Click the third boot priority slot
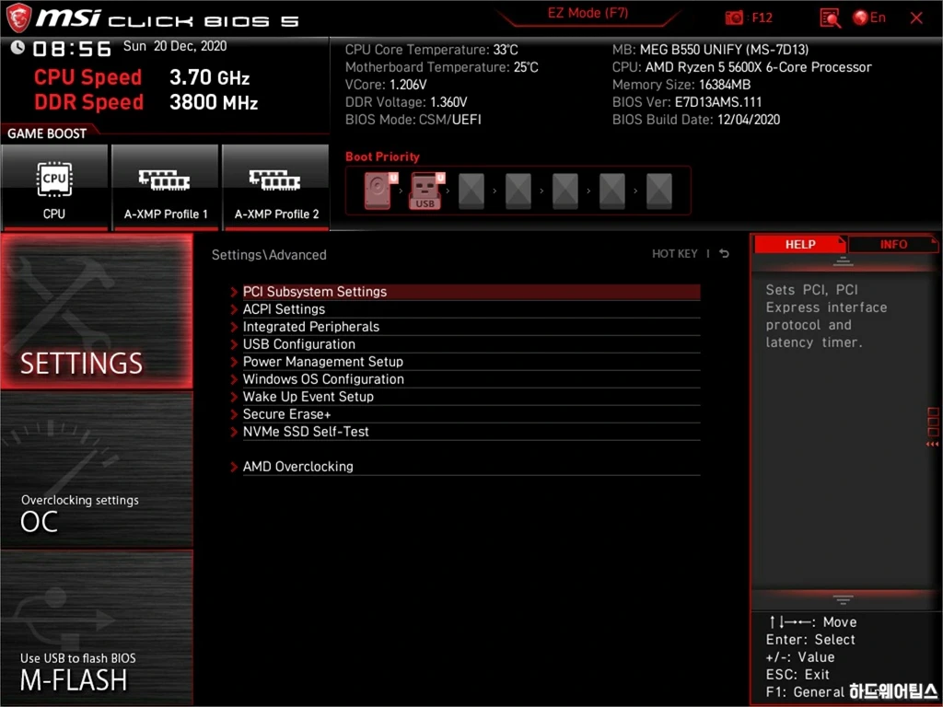 coord(471,191)
